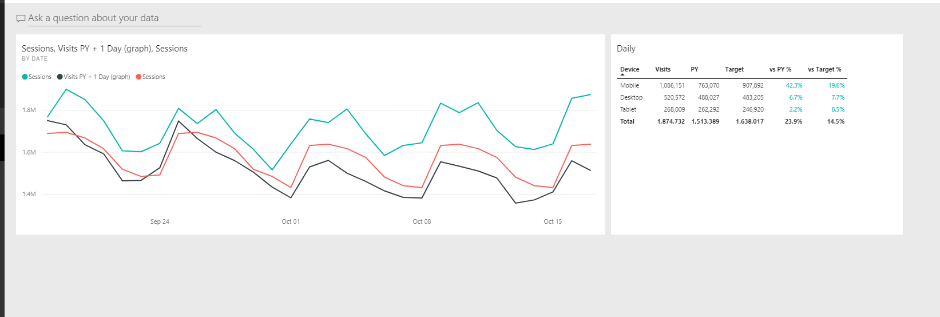This screenshot has height=317, width=940.
Task: Click the 907,892 target cell
Action: click(753, 85)
